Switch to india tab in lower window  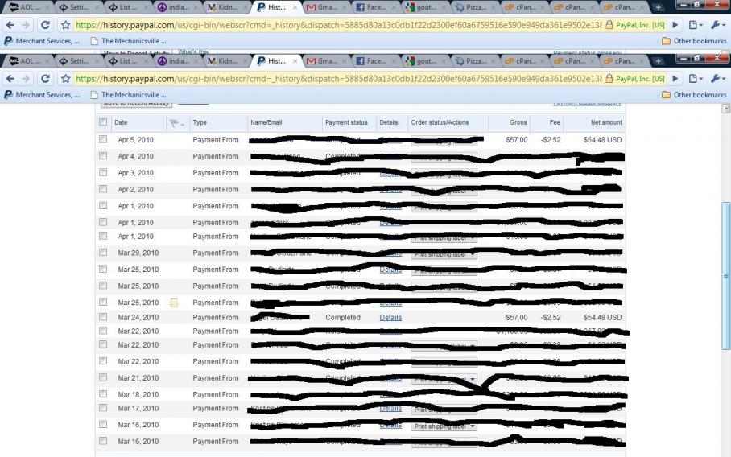coord(176,61)
